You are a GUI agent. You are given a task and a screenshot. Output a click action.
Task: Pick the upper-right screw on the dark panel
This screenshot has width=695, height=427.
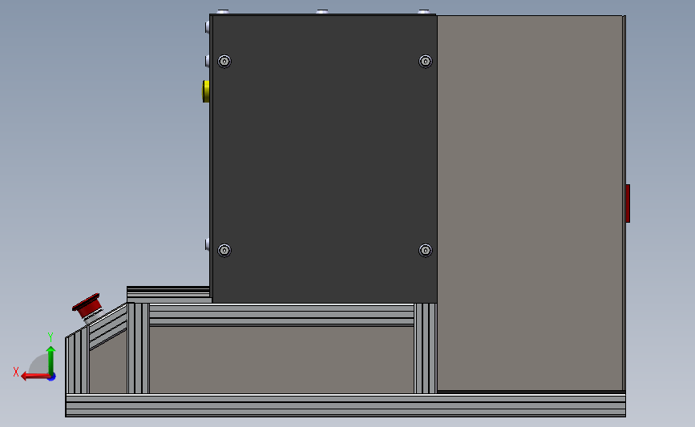click(426, 61)
